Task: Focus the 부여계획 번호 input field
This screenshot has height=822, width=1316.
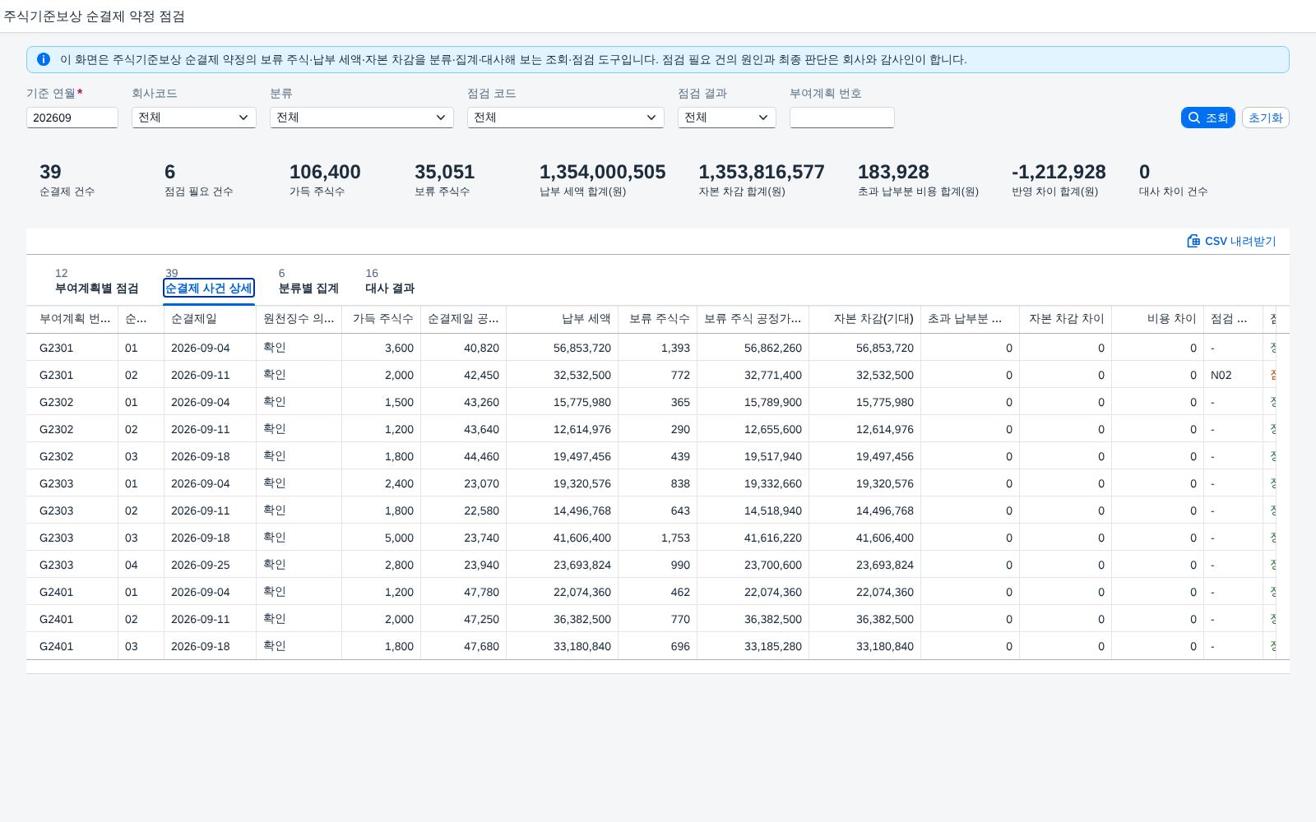Action: coord(842,118)
